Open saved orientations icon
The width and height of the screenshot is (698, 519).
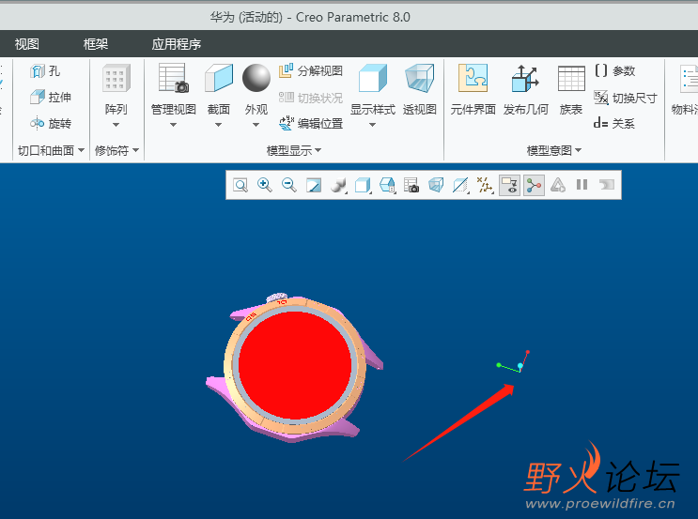(388, 185)
